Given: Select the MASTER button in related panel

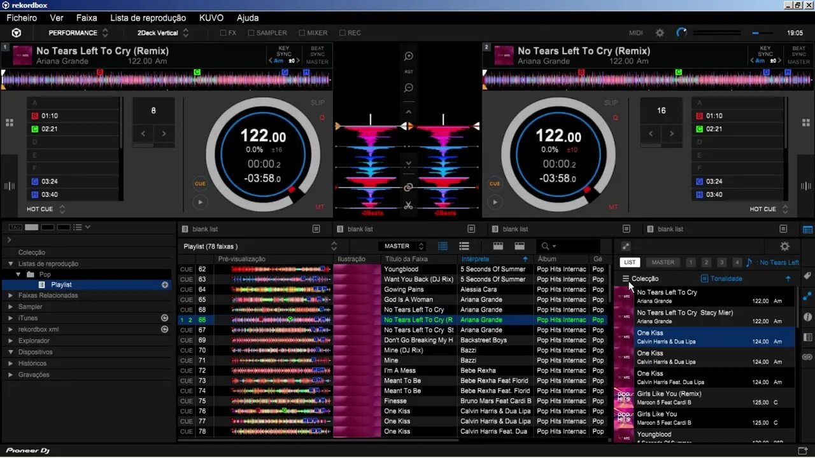Looking at the screenshot, I should coord(663,262).
